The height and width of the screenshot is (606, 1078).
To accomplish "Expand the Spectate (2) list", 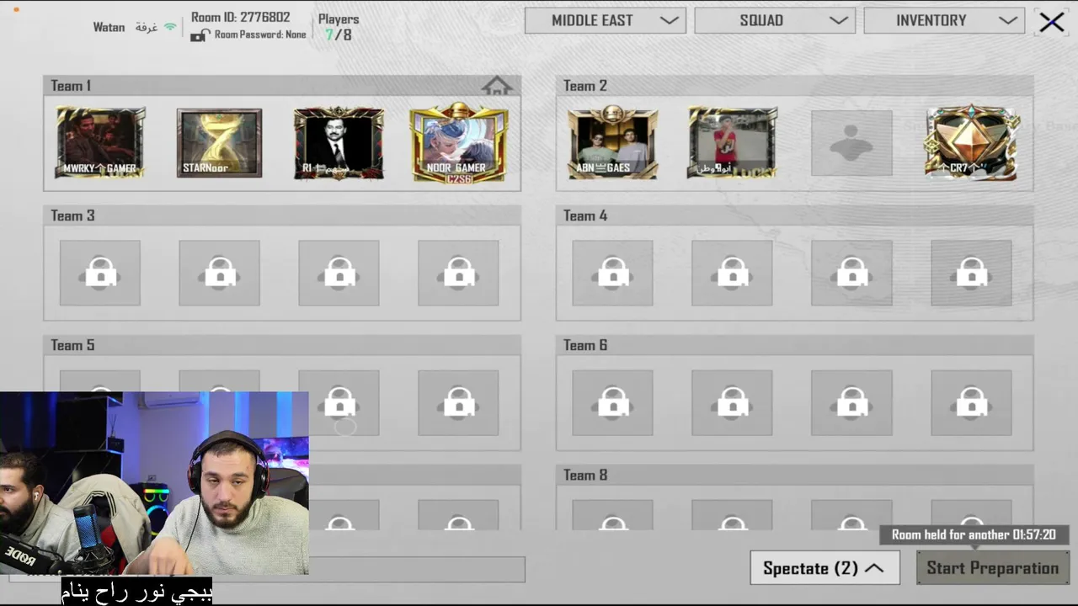I will click(825, 568).
